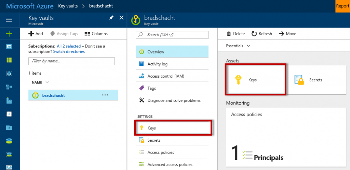Open the bradschacht row ellipsis menu
This screenshot has width=350, height=170.
pos(105,95)
